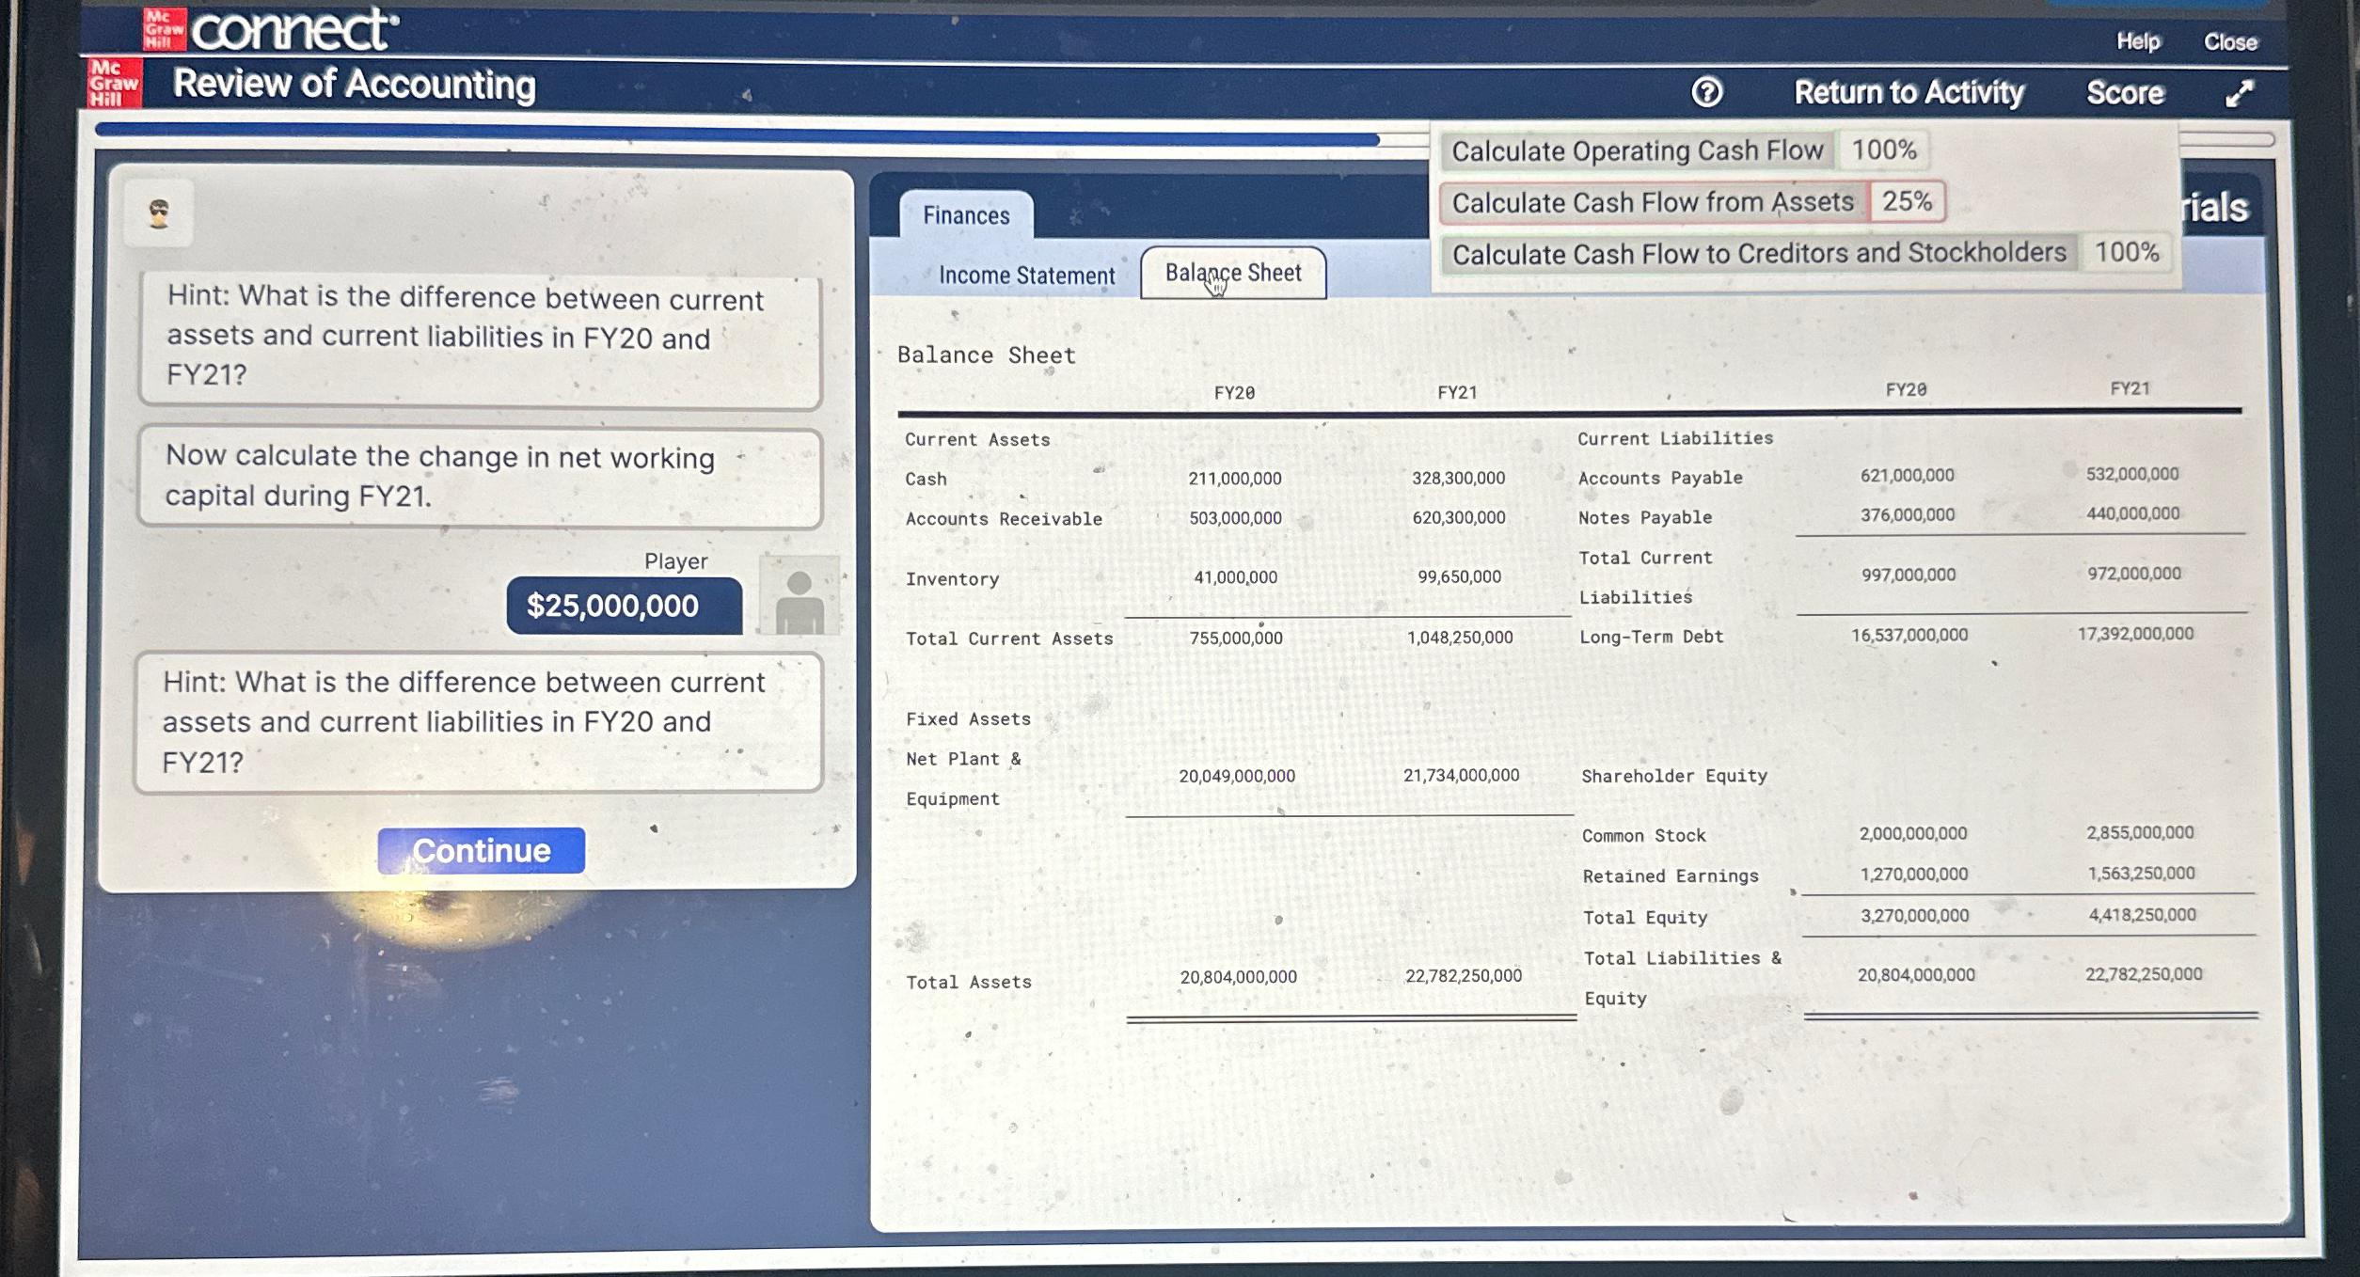
Task: Select Cash Flow to Creditors and Stockholders item
Action: [x=1758, y=253]
